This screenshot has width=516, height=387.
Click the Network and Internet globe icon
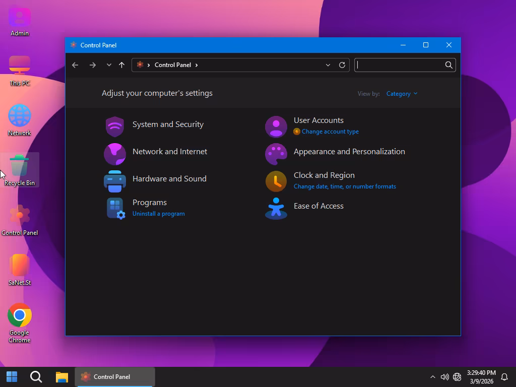click(x=115, y=154)
